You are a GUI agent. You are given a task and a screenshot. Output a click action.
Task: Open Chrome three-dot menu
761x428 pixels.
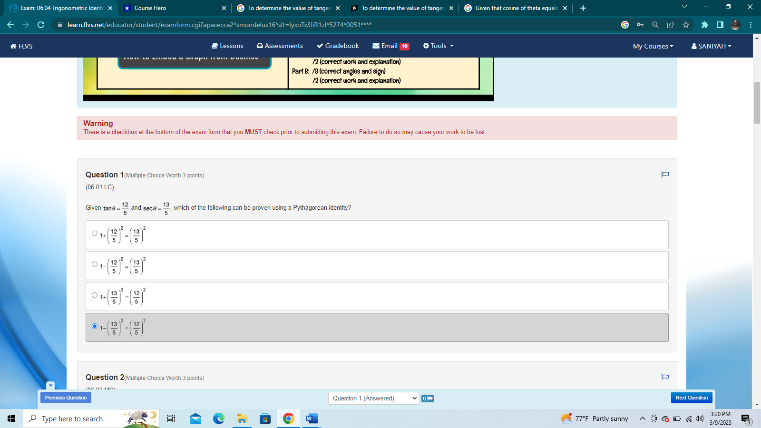pos(751,25)
